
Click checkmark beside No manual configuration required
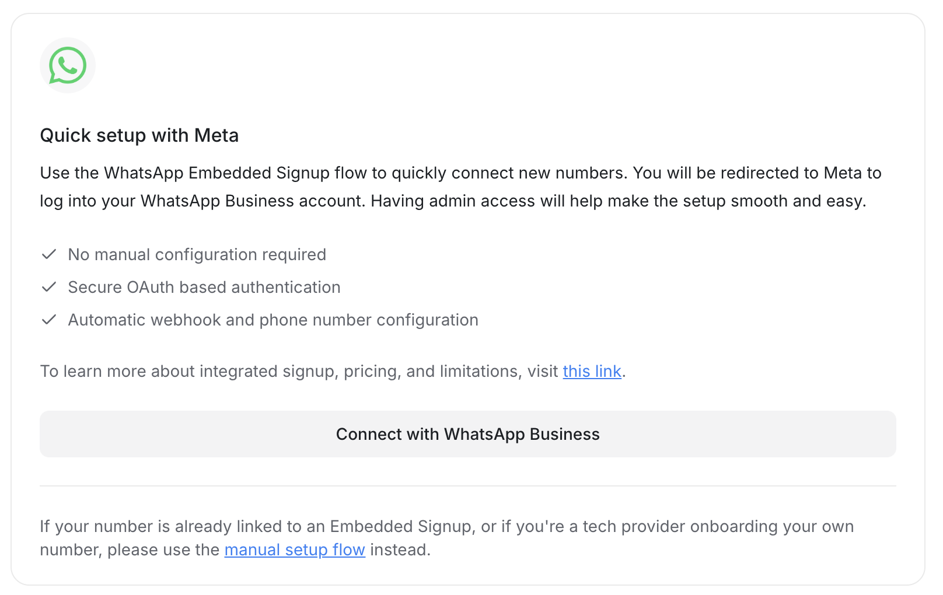tap(49, 254)
